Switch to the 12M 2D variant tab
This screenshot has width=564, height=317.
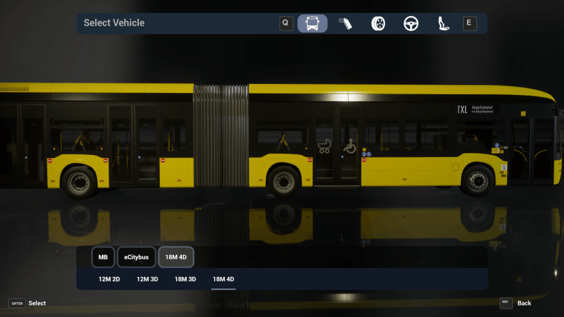point(109,279)
